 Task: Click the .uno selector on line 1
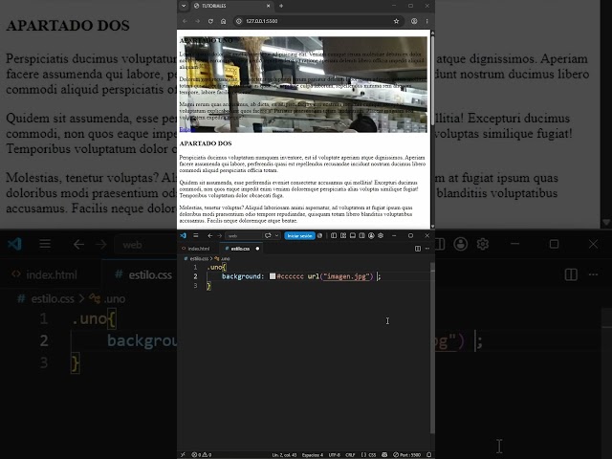pos(214,267)
